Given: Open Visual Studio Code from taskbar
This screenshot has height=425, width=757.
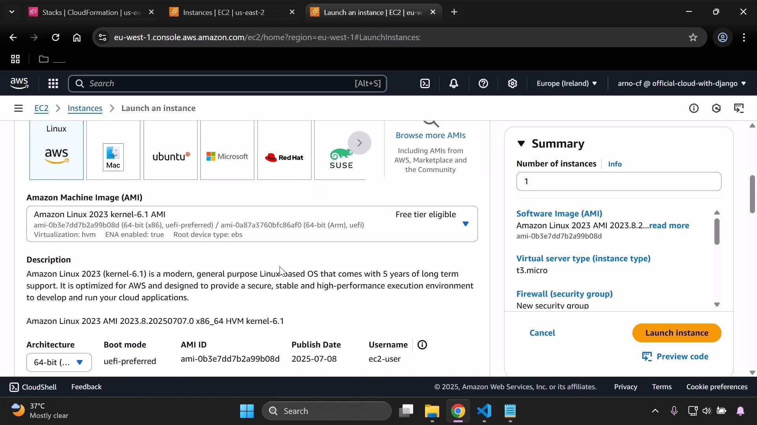Looking at the screenshot, I should click(x=484, y=411).
